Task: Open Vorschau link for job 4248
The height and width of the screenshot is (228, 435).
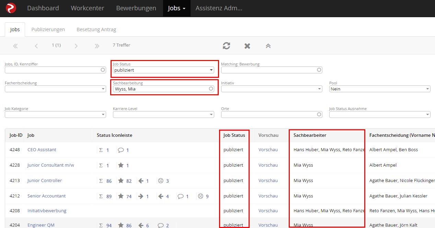Action: 268,149
